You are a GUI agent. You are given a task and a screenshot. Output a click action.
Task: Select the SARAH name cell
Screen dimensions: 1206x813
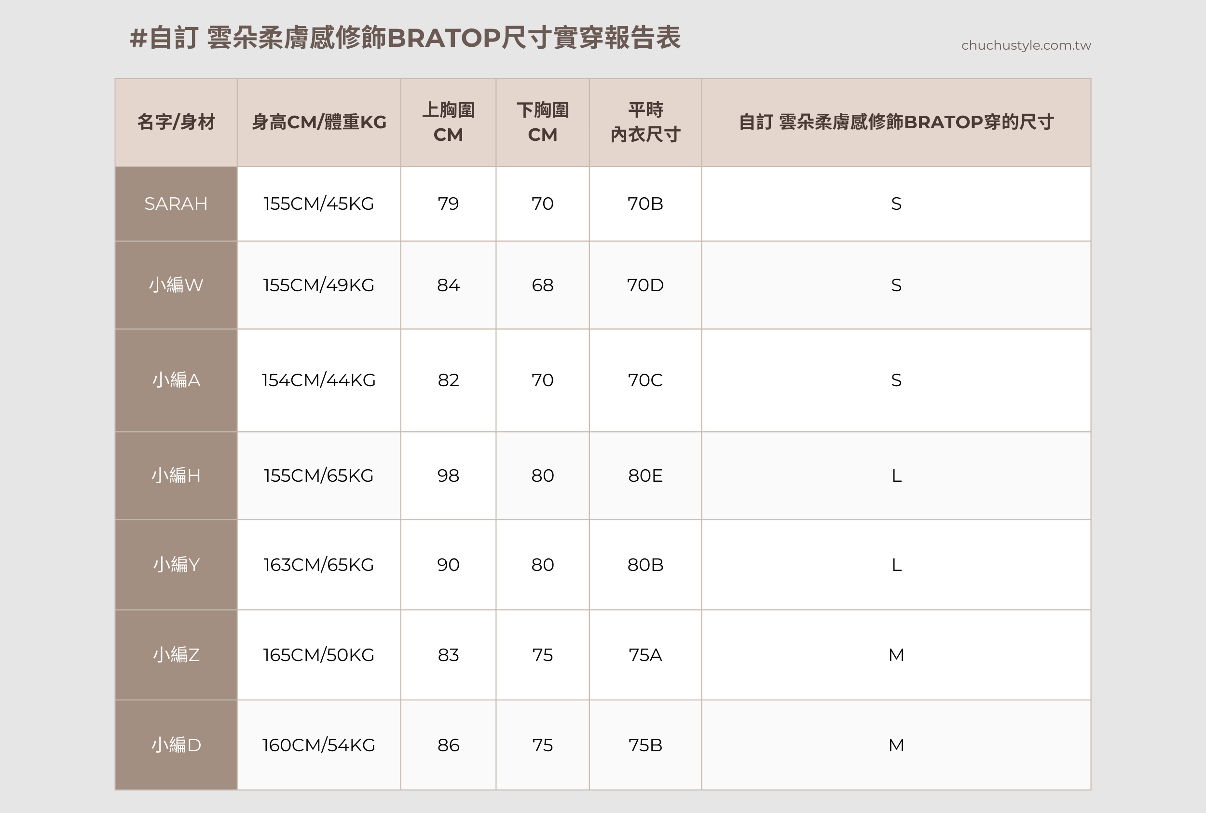176,204
